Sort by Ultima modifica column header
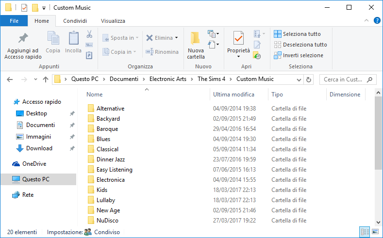The width and height of the screenshot is (383, 238). [x=233, y=95]
